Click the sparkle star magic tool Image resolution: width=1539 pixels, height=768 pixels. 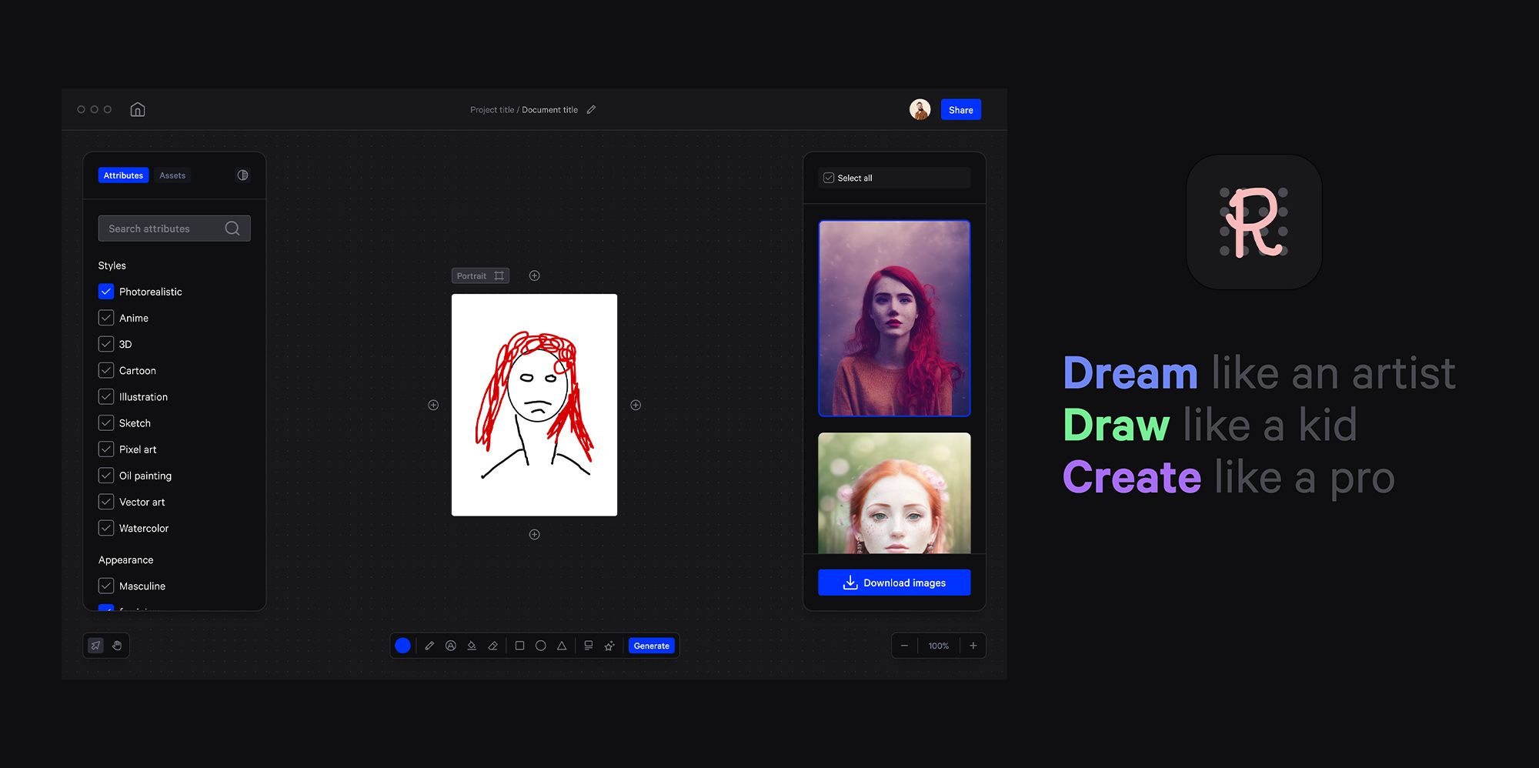[x=609, y=646]
